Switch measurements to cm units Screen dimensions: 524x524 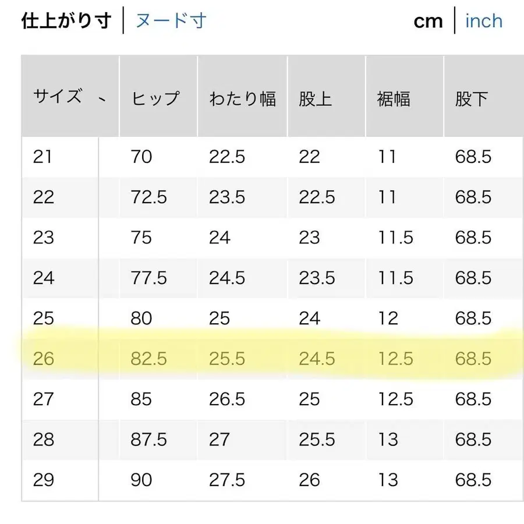click(x=429, y=20)
